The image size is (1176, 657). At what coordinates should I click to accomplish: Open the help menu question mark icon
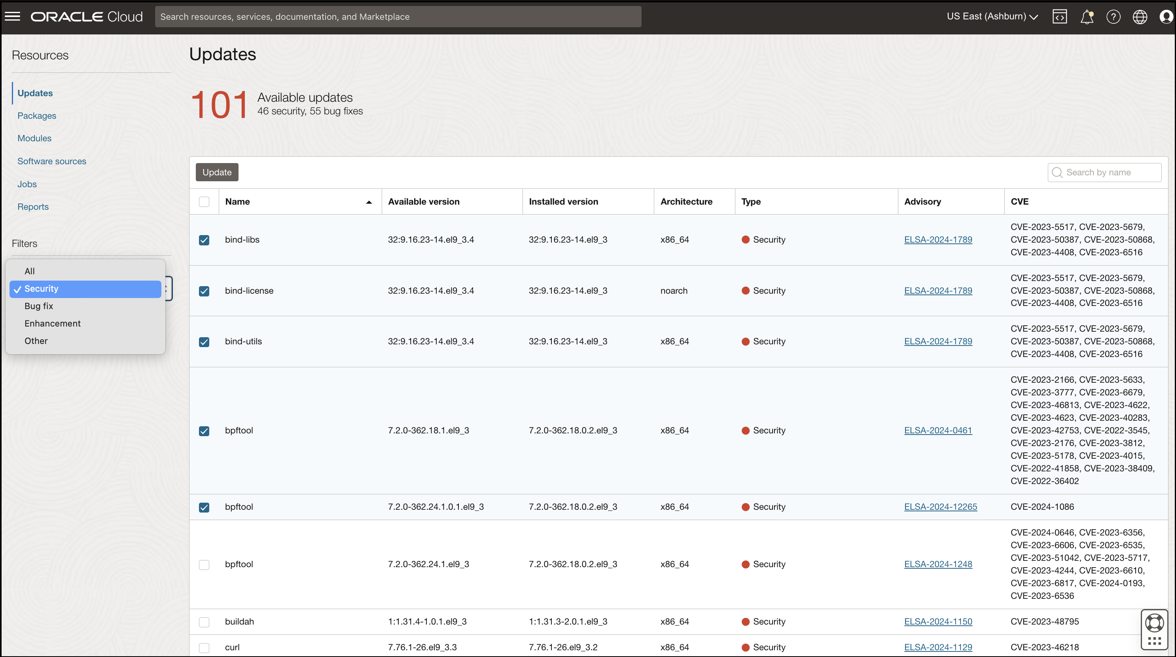[1114, 17]
